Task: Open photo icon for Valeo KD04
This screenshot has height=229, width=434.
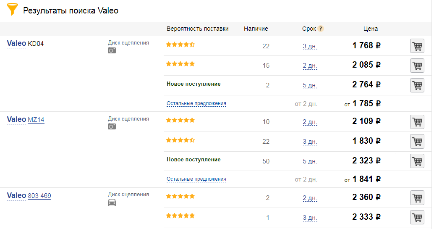Action: (112, 50)
